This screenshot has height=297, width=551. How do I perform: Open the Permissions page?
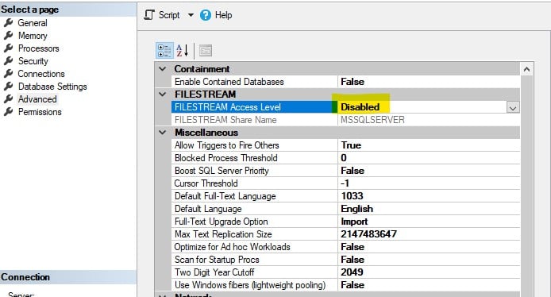(40, 112)
